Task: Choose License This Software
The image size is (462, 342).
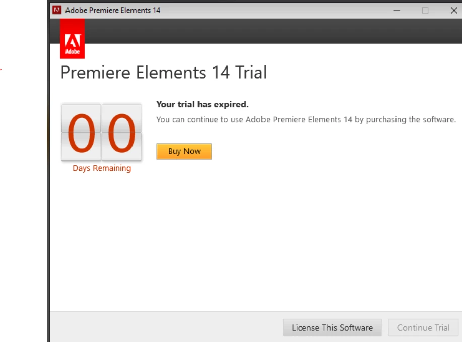Action: pos(332,327)
